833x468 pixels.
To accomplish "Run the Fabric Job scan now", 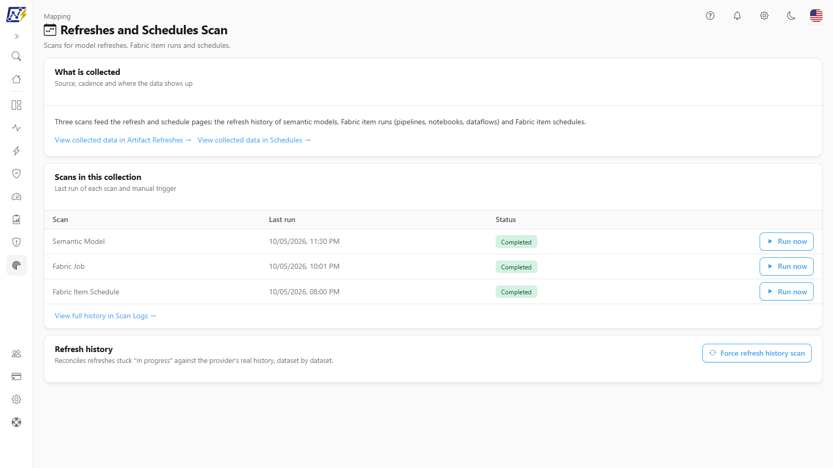I will click(787, 267).
